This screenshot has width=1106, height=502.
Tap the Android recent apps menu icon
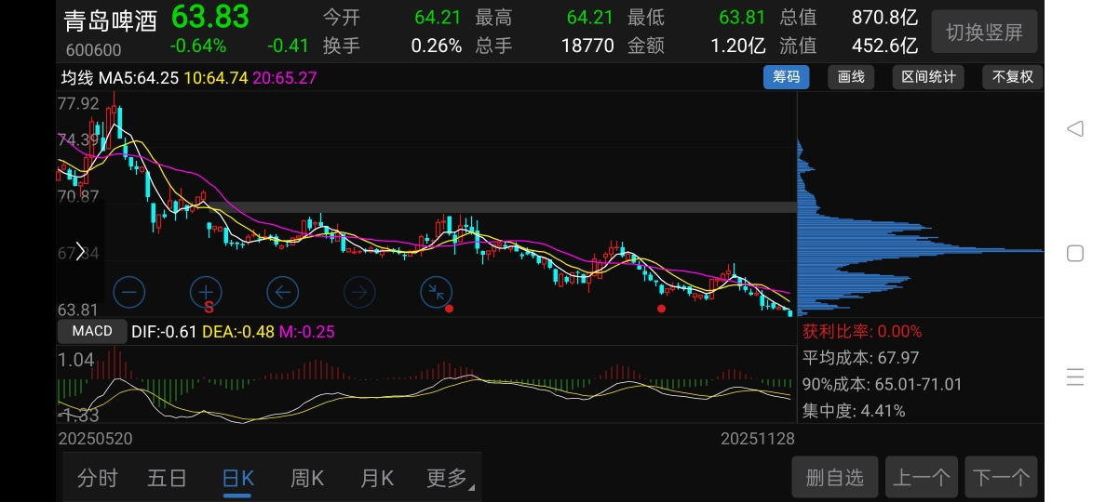pyautogui.click(x=1075, y=377)
